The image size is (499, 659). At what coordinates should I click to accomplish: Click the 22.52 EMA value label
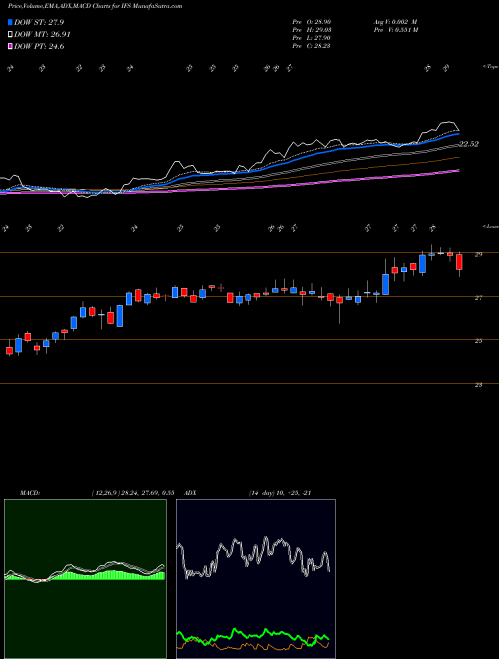[x=469, y=144]
